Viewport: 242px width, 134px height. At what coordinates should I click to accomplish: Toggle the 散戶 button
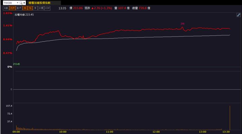(x=19, y=8)
